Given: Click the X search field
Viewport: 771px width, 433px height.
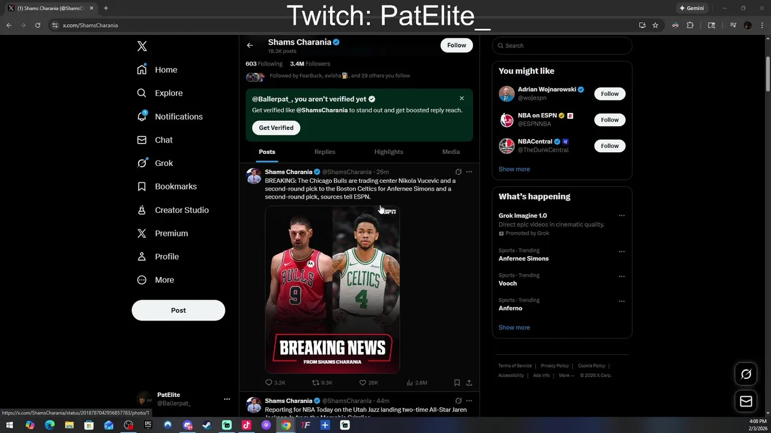Looking at the screenshot, I should click(562, 46).
